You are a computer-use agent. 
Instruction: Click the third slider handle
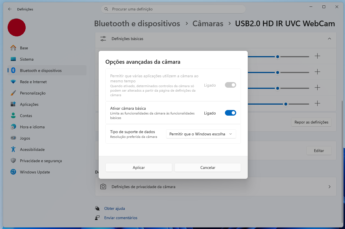click(x=278, y=88)
